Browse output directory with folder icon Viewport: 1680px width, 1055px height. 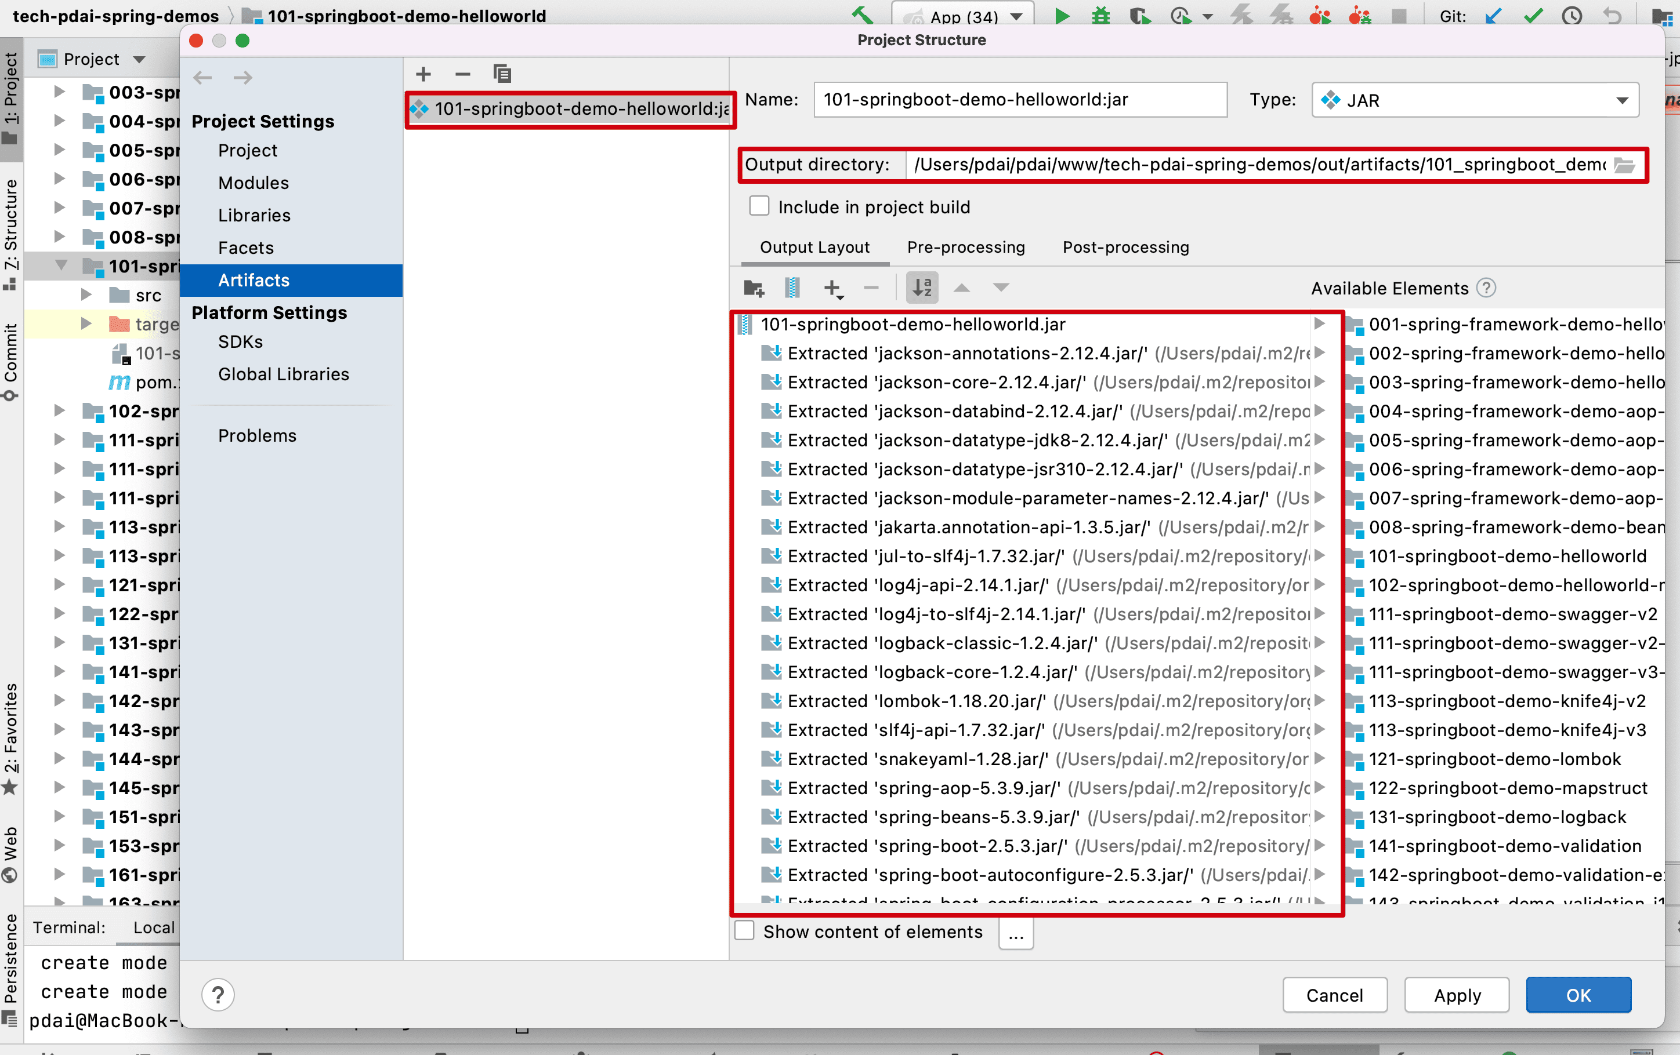coord(1624,165)
